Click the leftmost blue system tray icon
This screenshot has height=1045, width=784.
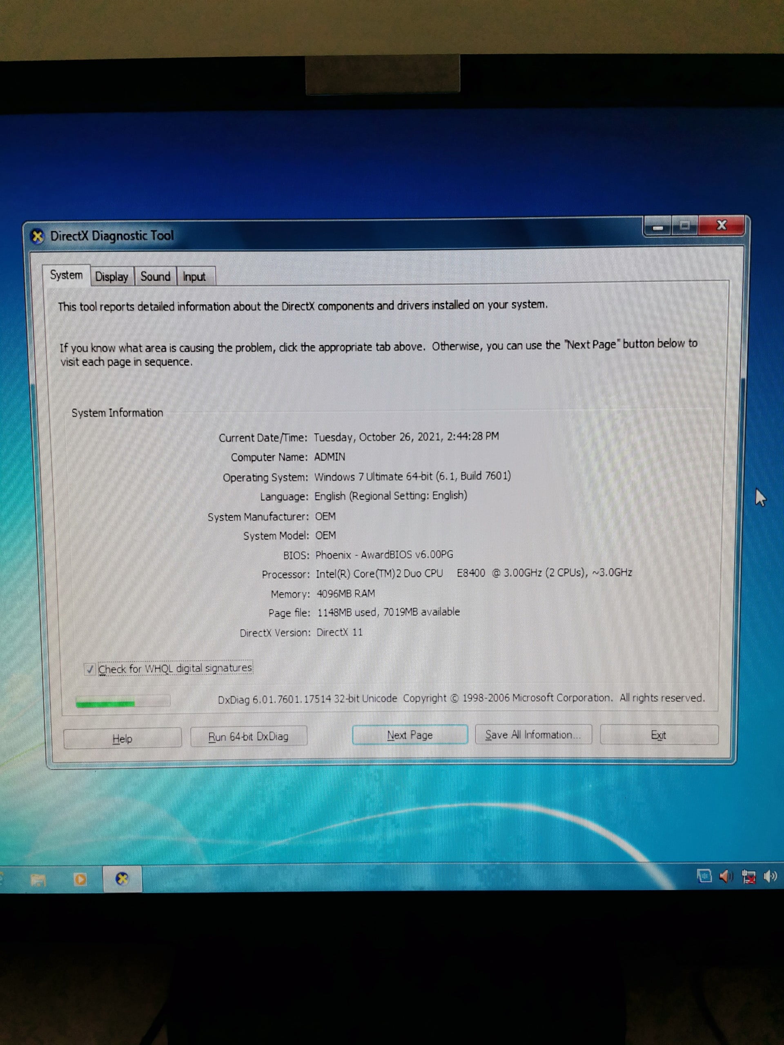point(704,876)
